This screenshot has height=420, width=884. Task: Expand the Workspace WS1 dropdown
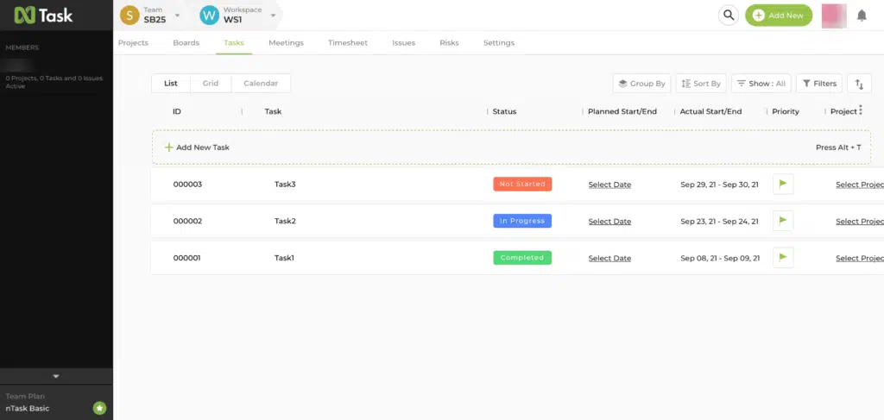273,16
